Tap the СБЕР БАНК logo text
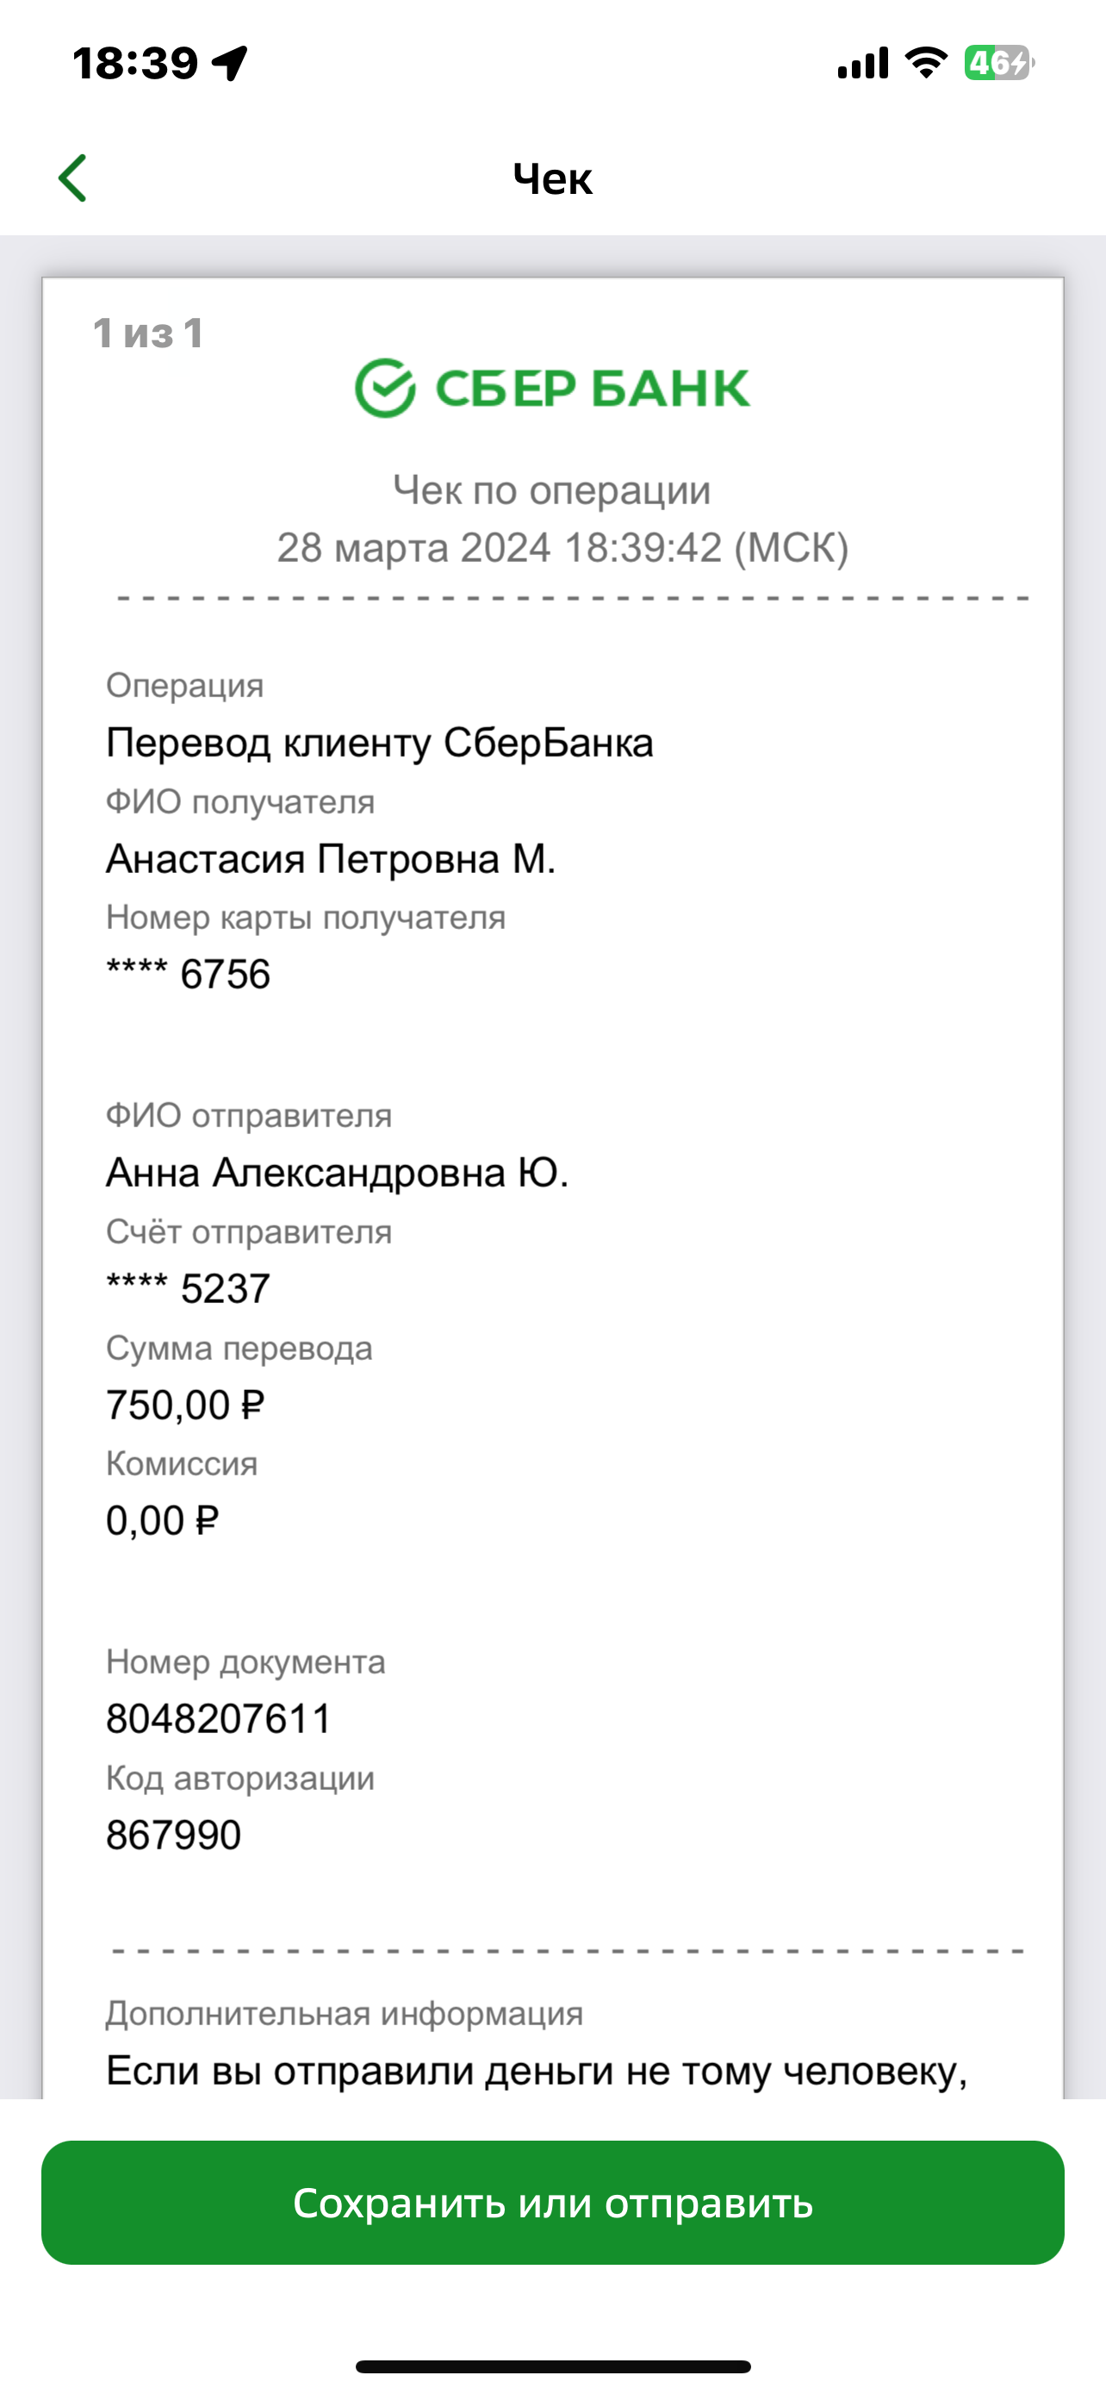Screen dimensions: 1106x2394 tap(592, 389)
